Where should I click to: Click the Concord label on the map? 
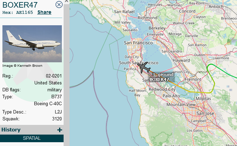pyautogui.click(x=187, y=11)
